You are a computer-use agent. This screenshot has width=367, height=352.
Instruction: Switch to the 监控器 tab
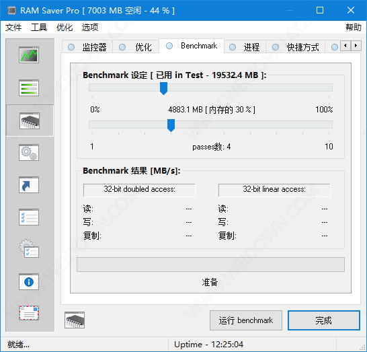point(87,47)
